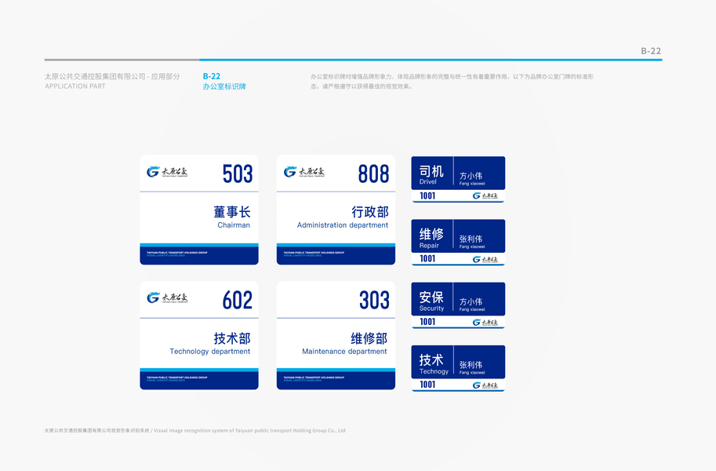The height and width of the screenshot is (471, 716).
Task: Click the APPLICATION PART label
Action: (x=75, y=86)
